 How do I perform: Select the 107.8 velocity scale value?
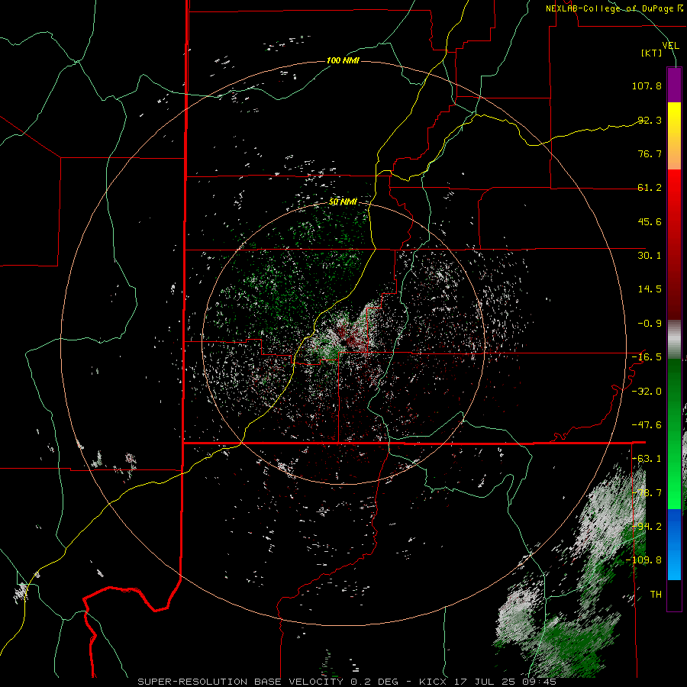pos(647,85)
